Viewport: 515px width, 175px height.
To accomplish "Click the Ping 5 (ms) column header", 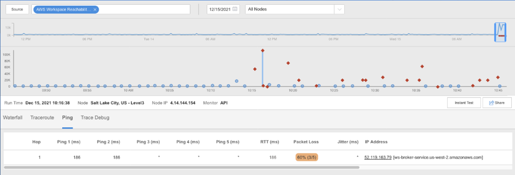I will (228, 142).
